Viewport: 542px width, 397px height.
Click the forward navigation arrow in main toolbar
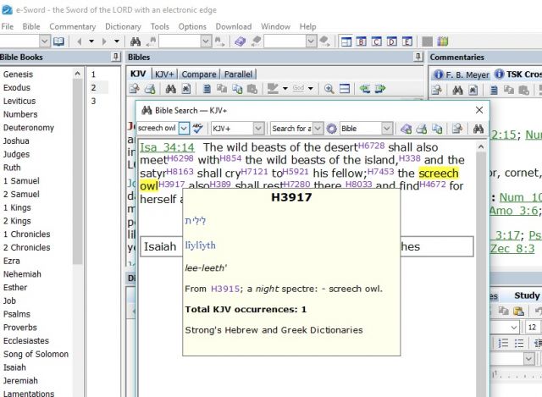pos(104,41)
